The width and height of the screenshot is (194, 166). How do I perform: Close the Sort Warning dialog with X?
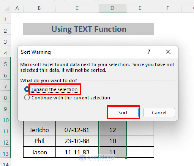point(168,52)
